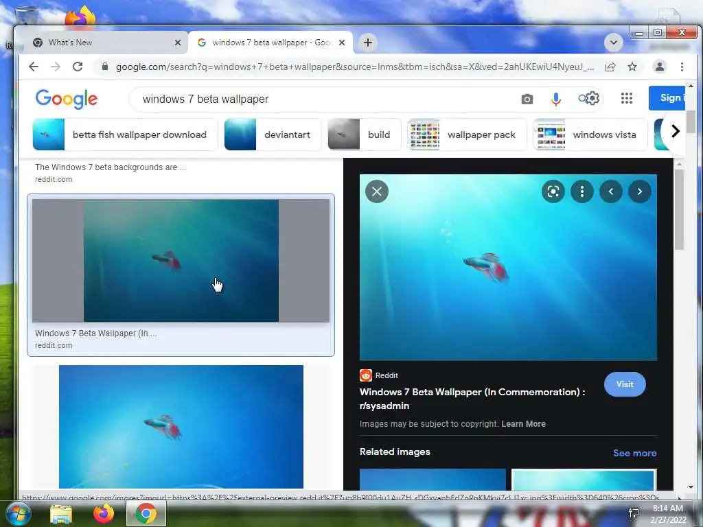Screen dimensions: 703x527
Task: Click the network tray icon
Action: (x=634, y=513)
